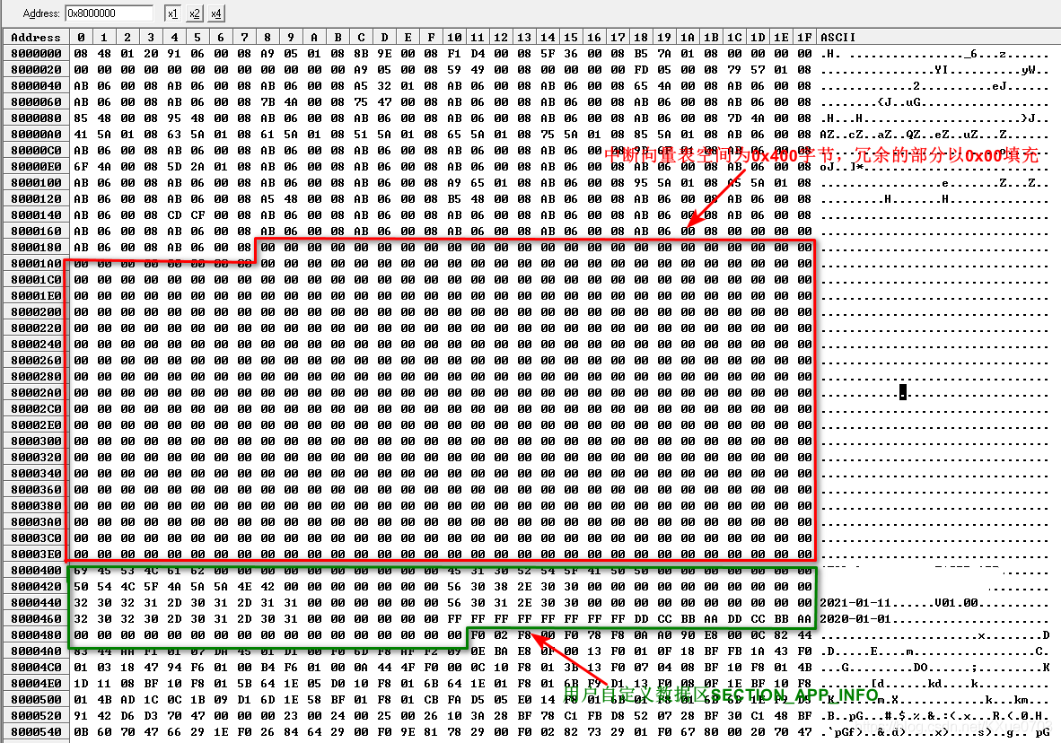
Task: Select address row 8000480
Action: [x=36, y=635]
